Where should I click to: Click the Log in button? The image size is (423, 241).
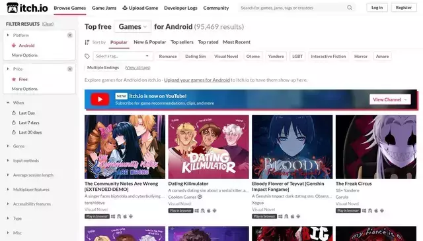[377, 7]
